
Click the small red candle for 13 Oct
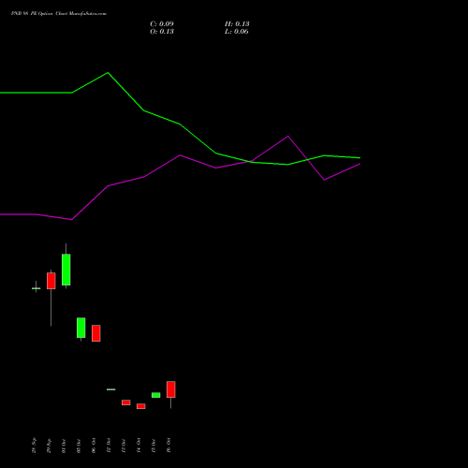coord(126,402)
